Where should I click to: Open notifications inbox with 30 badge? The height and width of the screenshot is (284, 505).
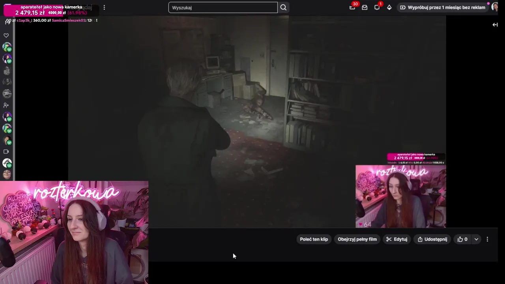352,7
